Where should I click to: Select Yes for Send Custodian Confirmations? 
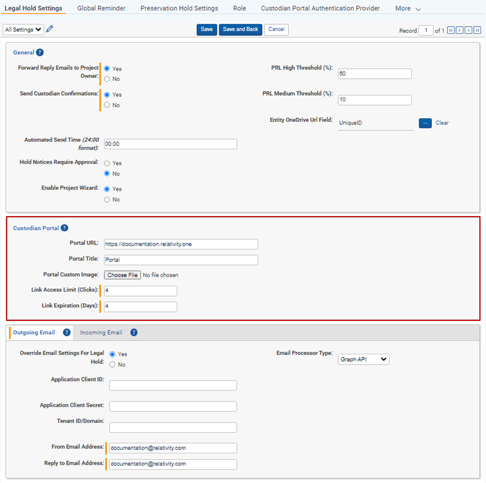(107, 95)
